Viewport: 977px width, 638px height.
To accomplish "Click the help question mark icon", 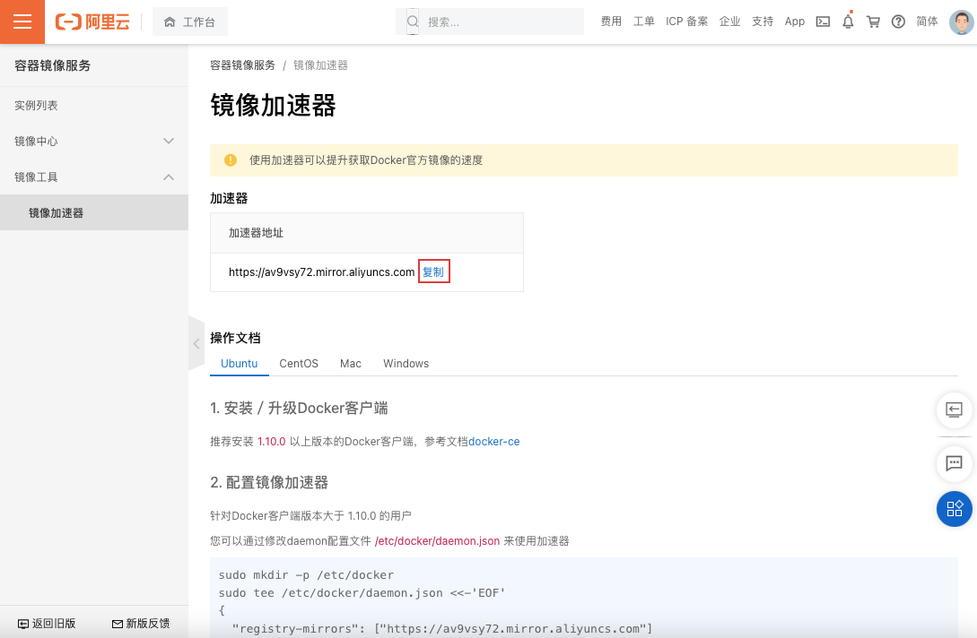I will click(x=898, y=22).
